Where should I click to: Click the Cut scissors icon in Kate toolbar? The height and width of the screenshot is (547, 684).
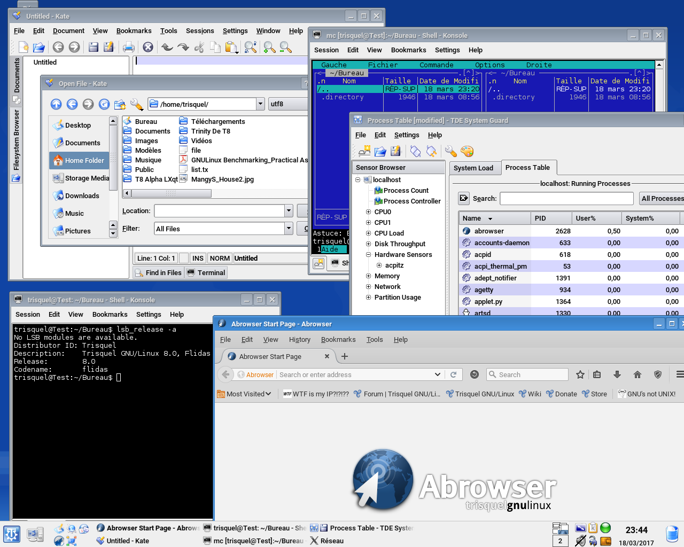[199, 47]
